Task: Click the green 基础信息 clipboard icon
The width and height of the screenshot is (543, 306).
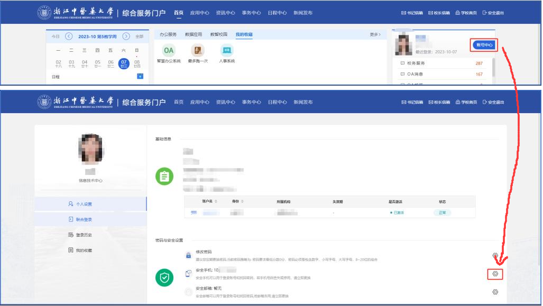Action: [x=164, y=177]
